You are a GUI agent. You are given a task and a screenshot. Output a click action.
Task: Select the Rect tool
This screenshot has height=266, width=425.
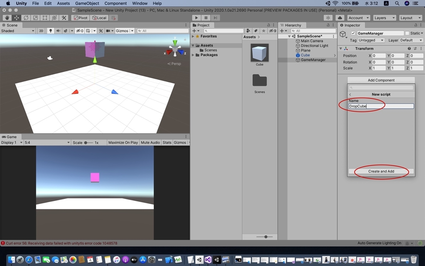click(45, 18)
